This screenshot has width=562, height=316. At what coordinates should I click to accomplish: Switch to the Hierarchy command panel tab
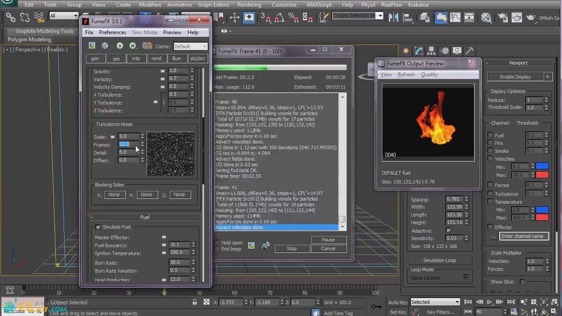(432, 50)
